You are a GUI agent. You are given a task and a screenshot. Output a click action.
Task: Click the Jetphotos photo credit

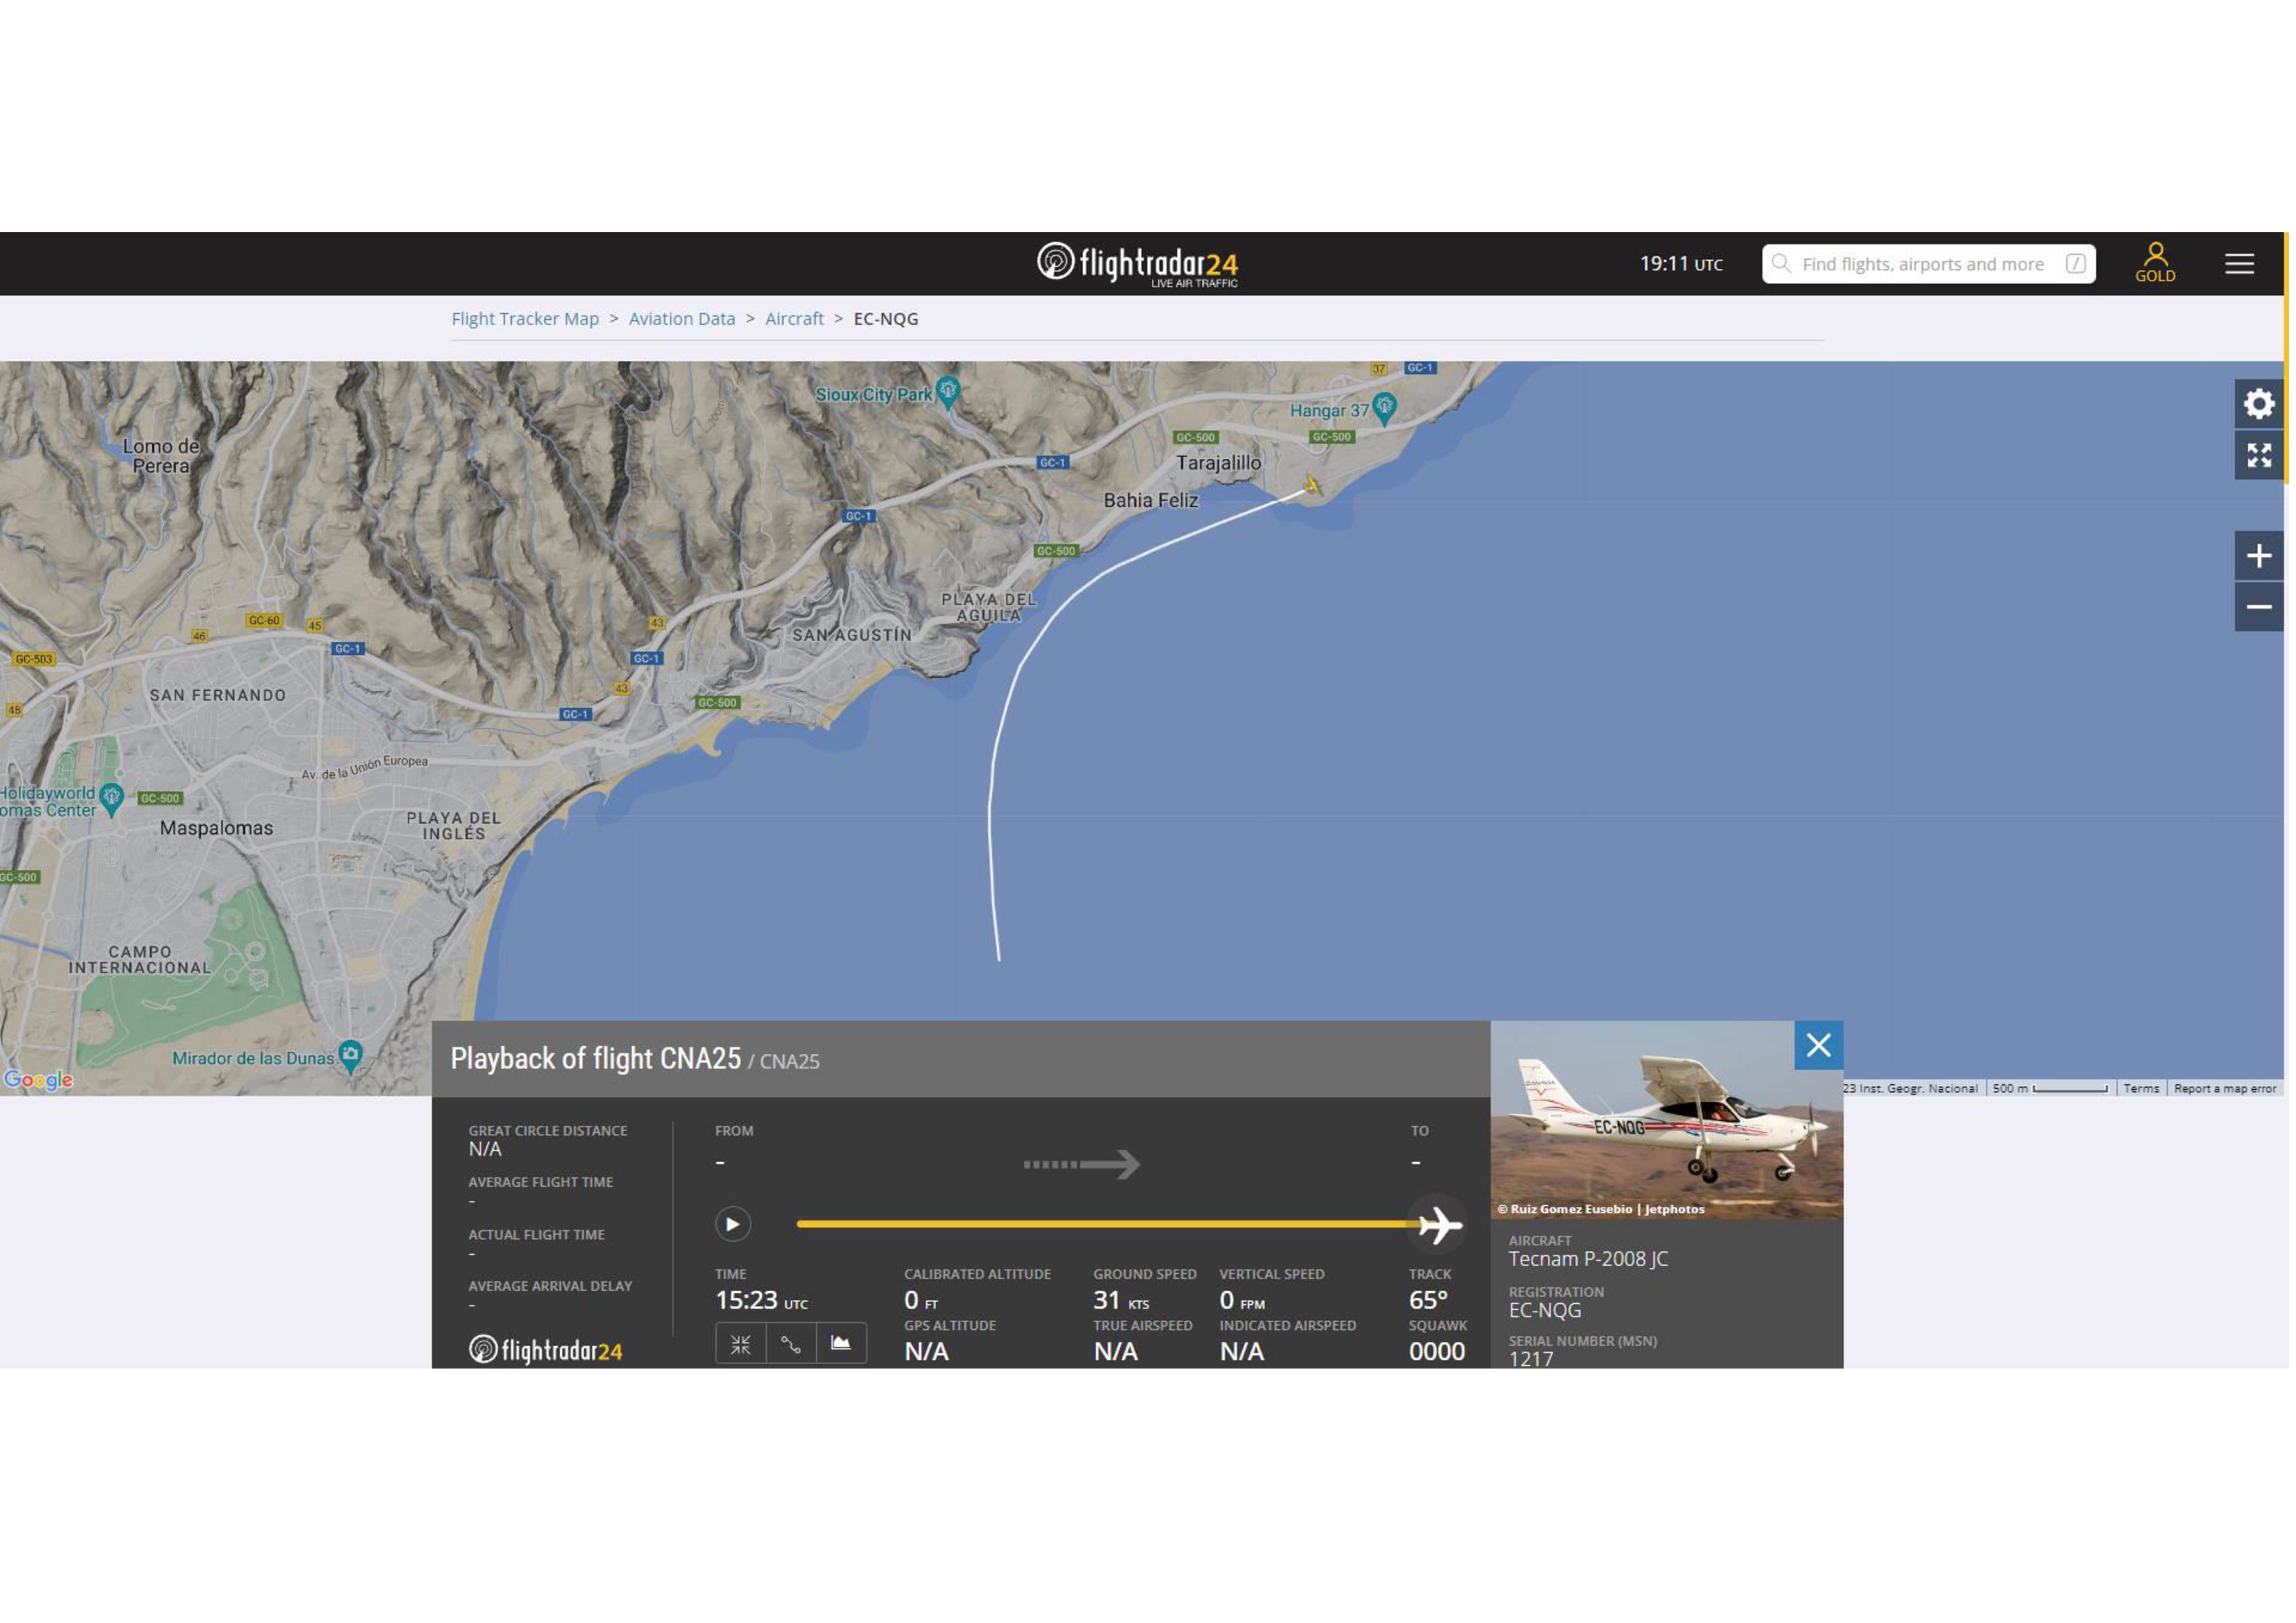tap(1602, 1210)
